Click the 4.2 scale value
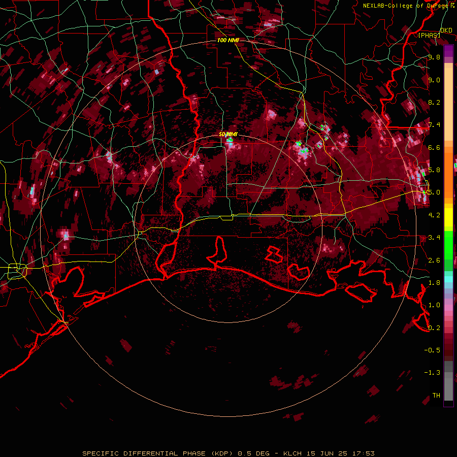 (434, 215)
